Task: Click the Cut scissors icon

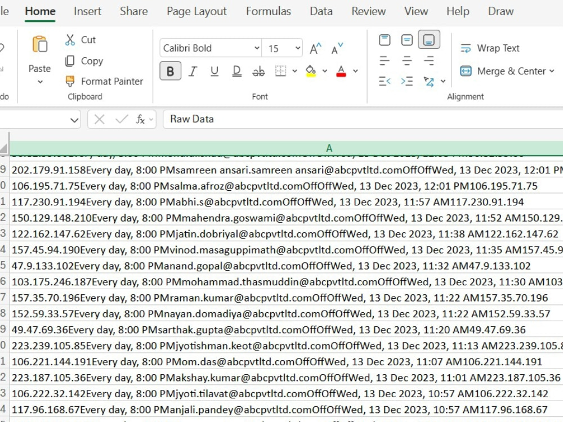Action: coord(70,40)
